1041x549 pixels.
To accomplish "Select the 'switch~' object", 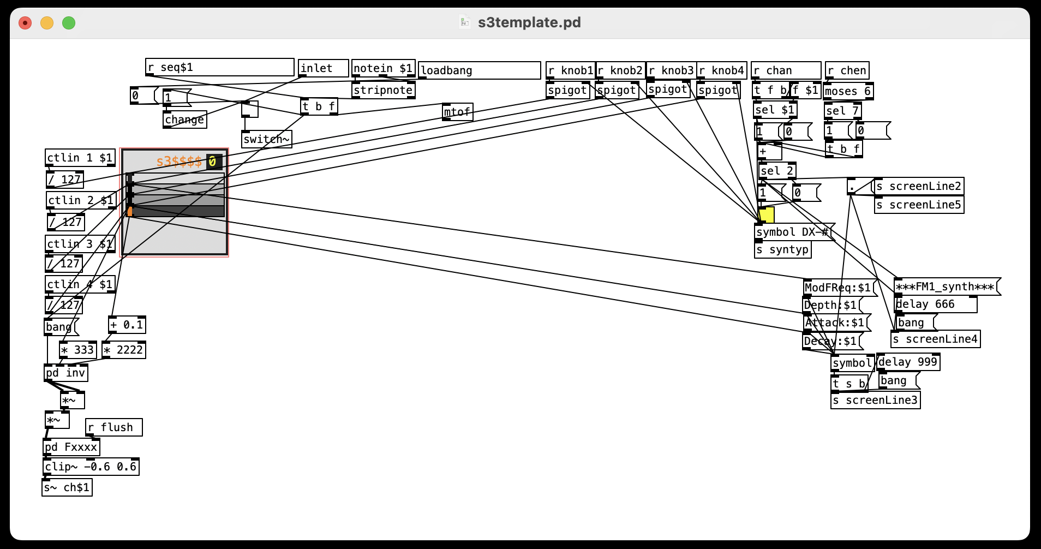I will 266,140.
